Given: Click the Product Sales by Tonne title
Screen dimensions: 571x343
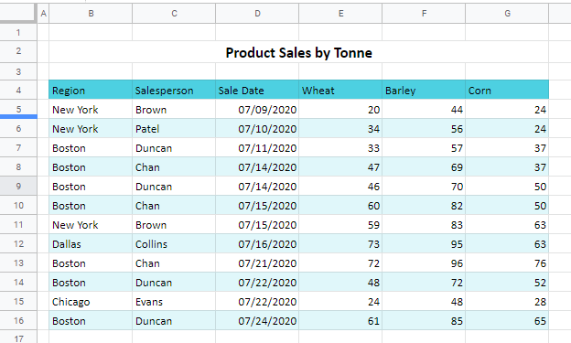Looking at the screenshot, I should pos(298,52).
